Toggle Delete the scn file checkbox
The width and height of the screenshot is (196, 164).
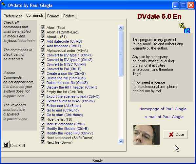click(x=43, y=82)
